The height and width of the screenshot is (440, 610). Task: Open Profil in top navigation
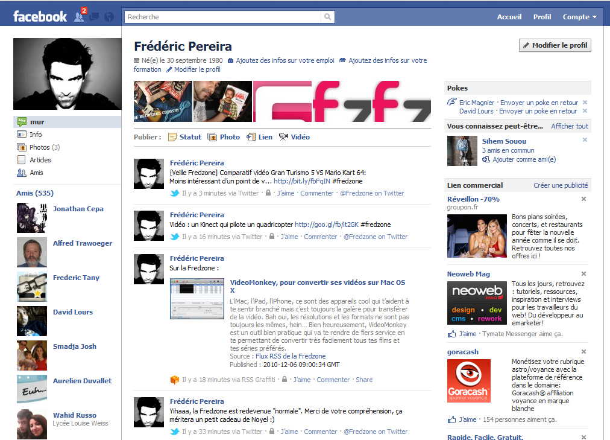pos(542,17)
